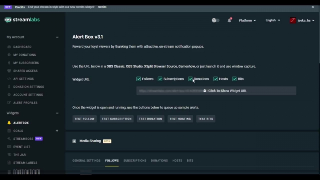Open the Streamboss widget page
Image resolution: width=320 pixels, height=180 pixels.
coord(23,138)
